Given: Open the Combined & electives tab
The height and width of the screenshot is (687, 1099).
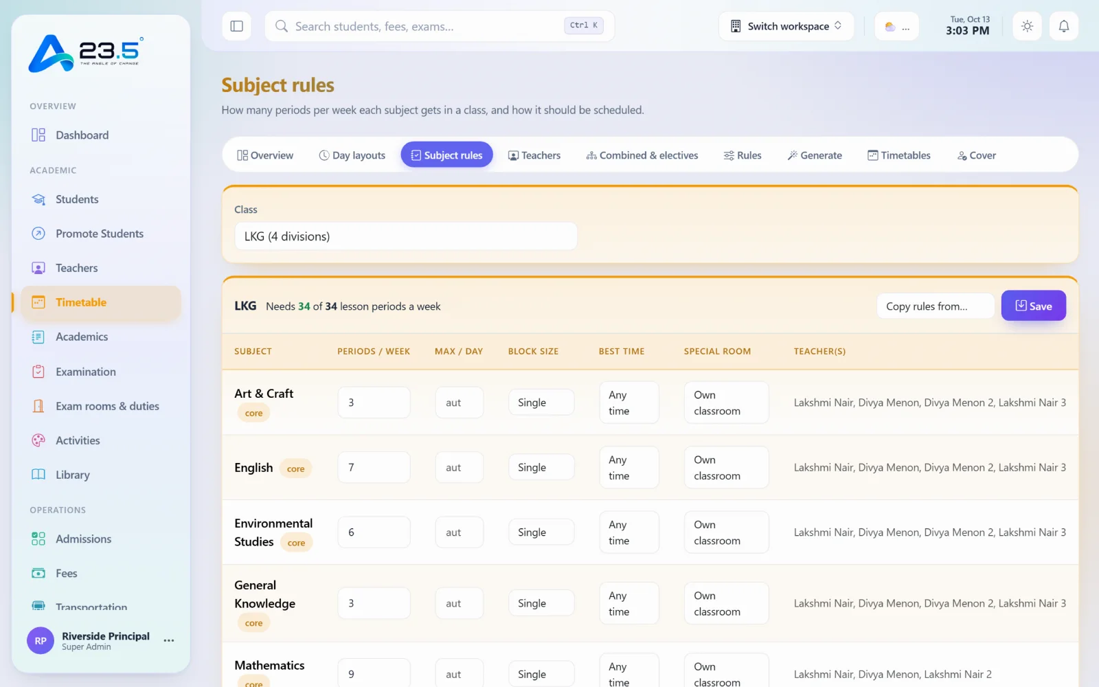Looking at the screenshot, I should 642,155.
